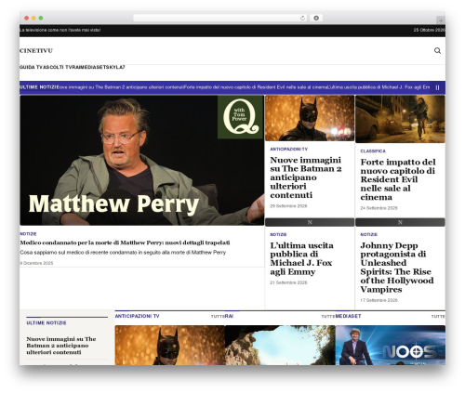Image resolution: width=465 pixels, height=393 pixels.
Task: Open the RAI item in the top menu
Action: 75,67
